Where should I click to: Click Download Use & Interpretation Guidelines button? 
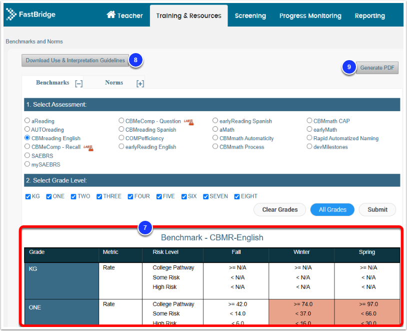coord(75,60)
